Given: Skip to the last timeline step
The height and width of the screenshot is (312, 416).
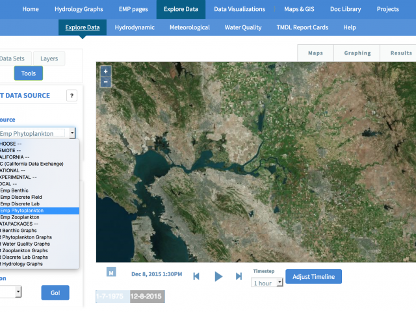Looking at the screenshot, I should pyautogui.click(x=239, y=276).
